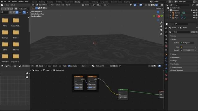Open the Slot 1 material slot dropdown
Image resolution: width=198 pixels, height=111 pixels.
[x=86, y=66]
